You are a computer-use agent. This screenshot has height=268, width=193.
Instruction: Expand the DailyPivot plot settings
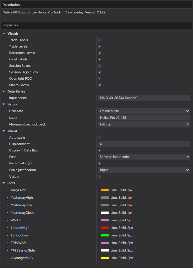point(7,190)
